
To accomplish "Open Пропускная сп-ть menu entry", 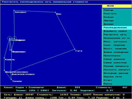I will [117, 38].
